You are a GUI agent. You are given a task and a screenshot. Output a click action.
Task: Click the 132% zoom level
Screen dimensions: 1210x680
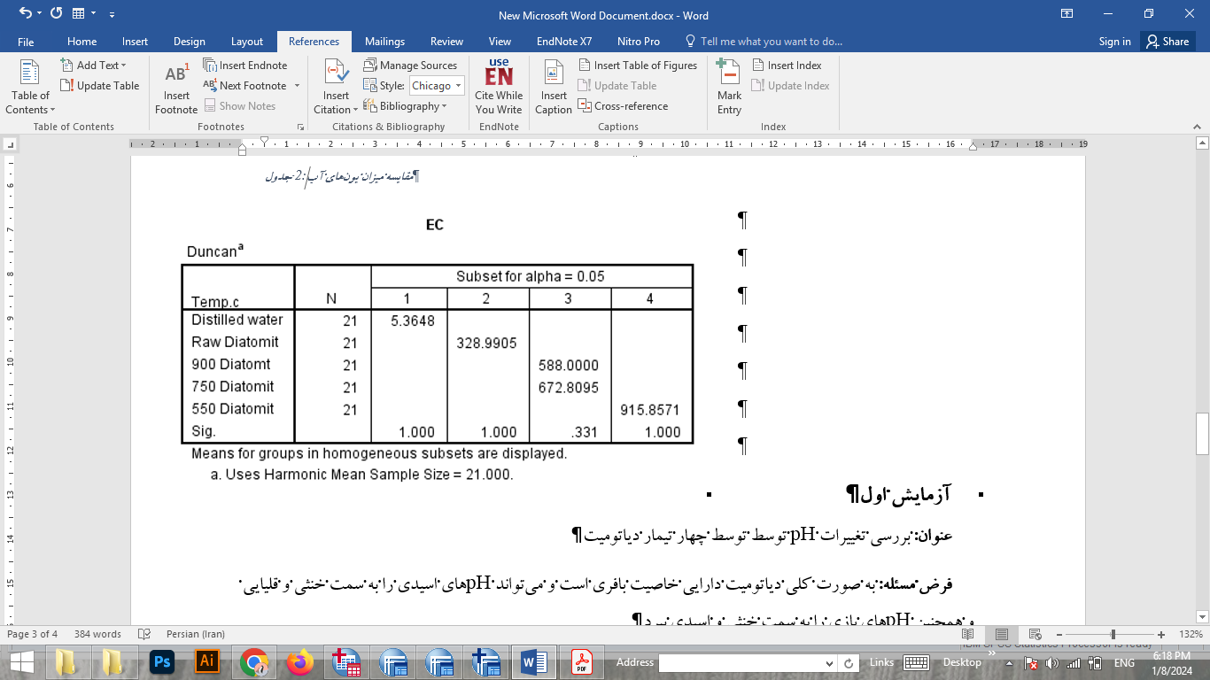(1189, 634)
